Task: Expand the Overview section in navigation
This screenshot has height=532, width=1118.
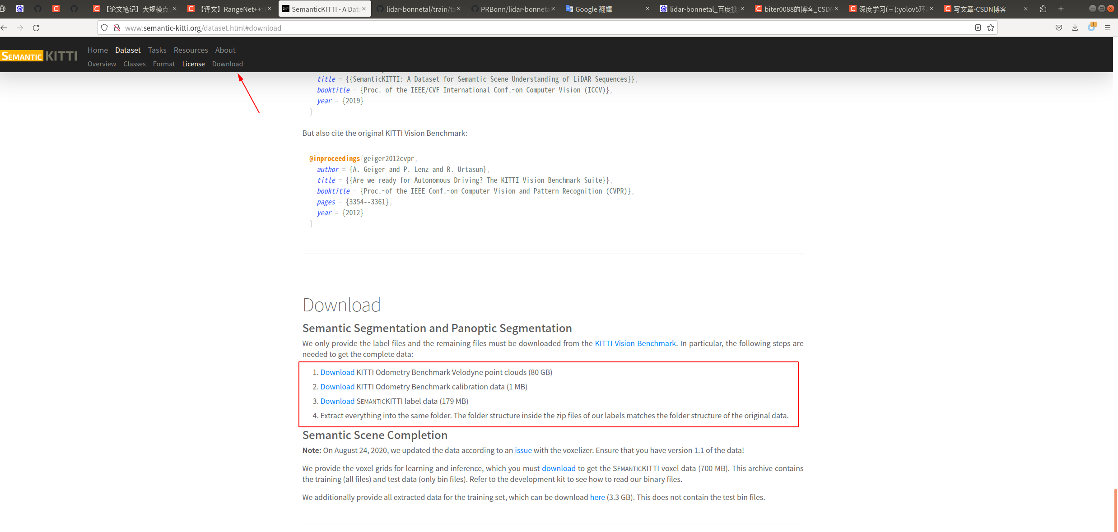Action: [x=102, y=63]
